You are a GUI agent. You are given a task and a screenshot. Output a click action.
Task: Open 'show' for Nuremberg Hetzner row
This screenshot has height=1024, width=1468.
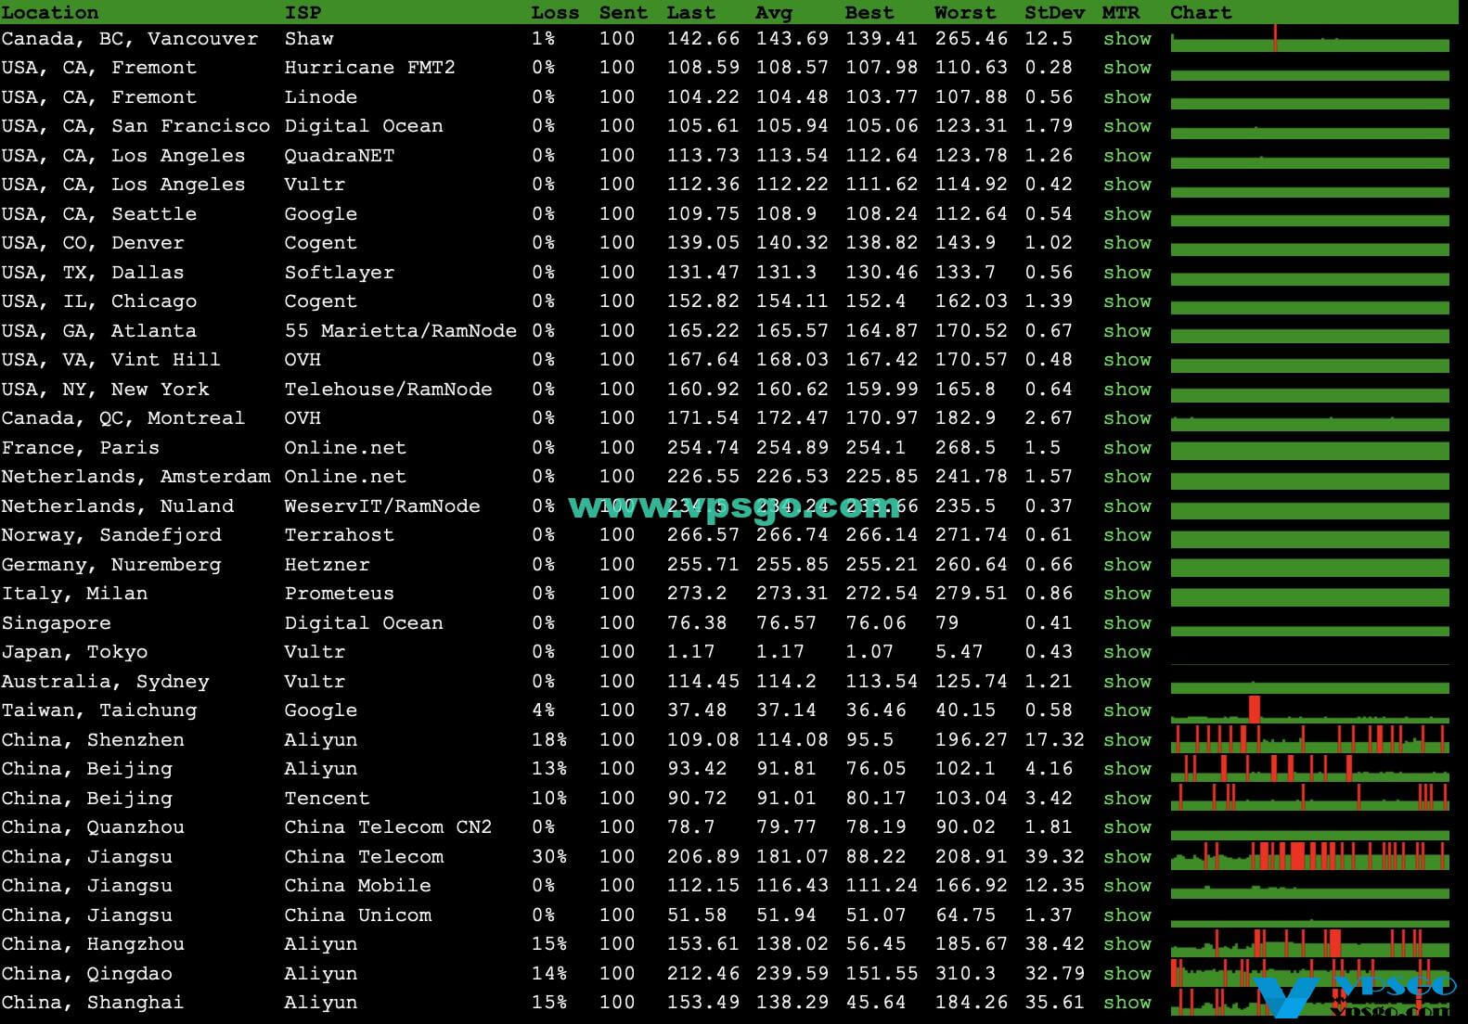pyautogui.click(x=1127, y=565)
